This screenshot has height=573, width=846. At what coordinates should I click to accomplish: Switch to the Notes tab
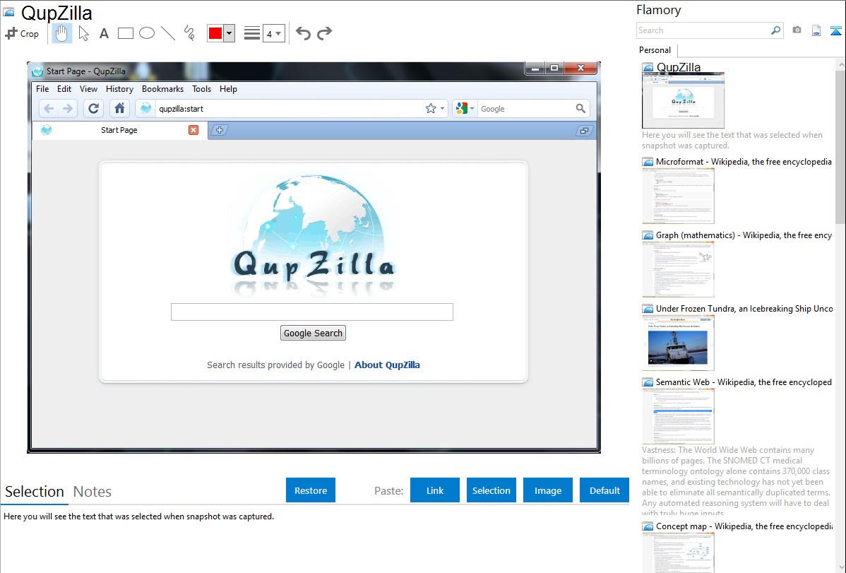pos(93,492)
